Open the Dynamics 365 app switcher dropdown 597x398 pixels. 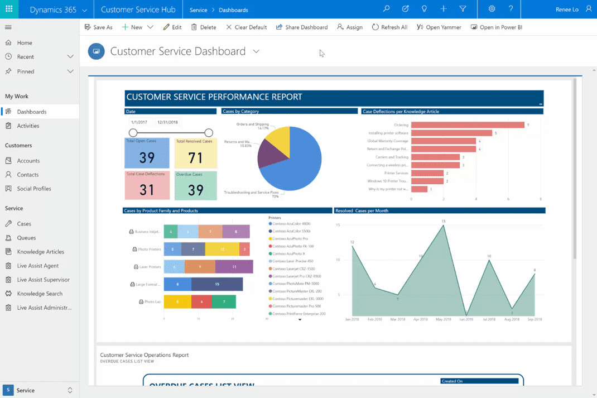click(84, 10)
